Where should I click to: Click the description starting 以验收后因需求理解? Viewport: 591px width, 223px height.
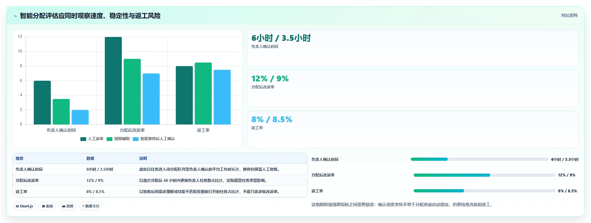[210, 192]
